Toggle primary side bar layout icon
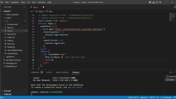176x99 pixels. pyautogui.click(x=150, y=2)
